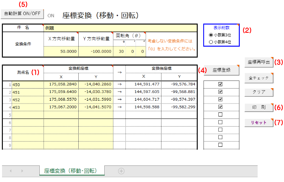Click the ON status text
This screenshot has width=284, height=182.
tap(51, 16)
